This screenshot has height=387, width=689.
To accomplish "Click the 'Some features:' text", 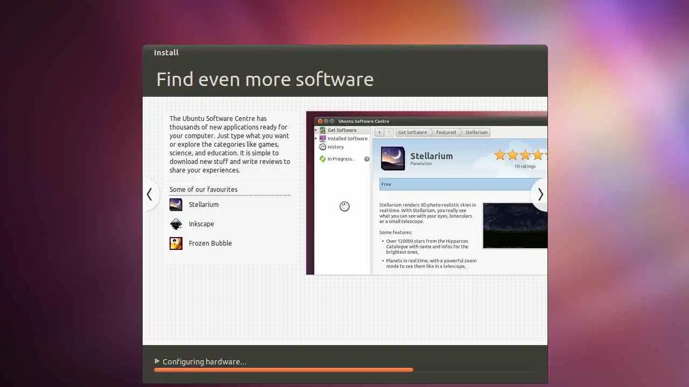I will tap(396, 232).
